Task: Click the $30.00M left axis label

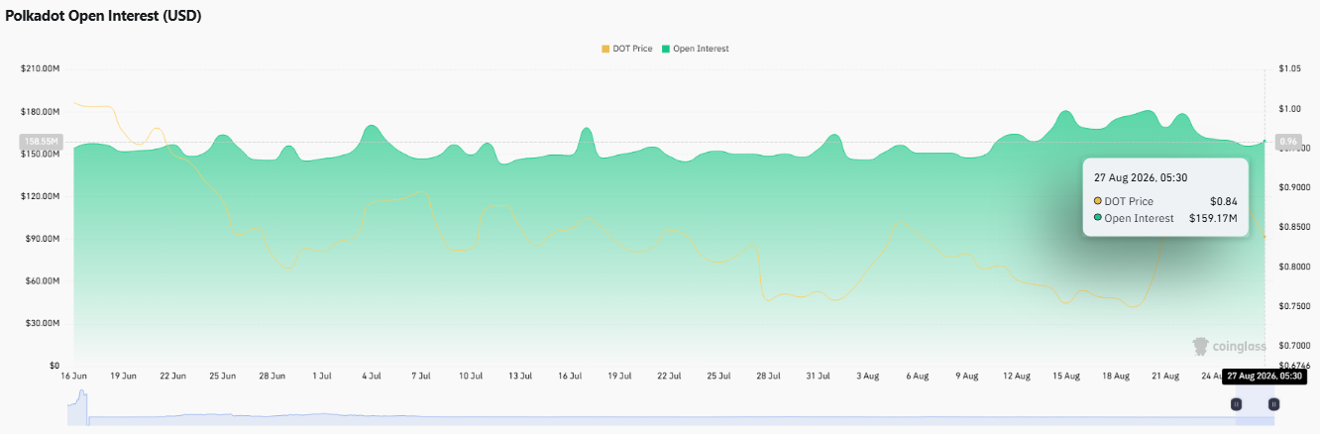Action: click(x=43, y=324)
